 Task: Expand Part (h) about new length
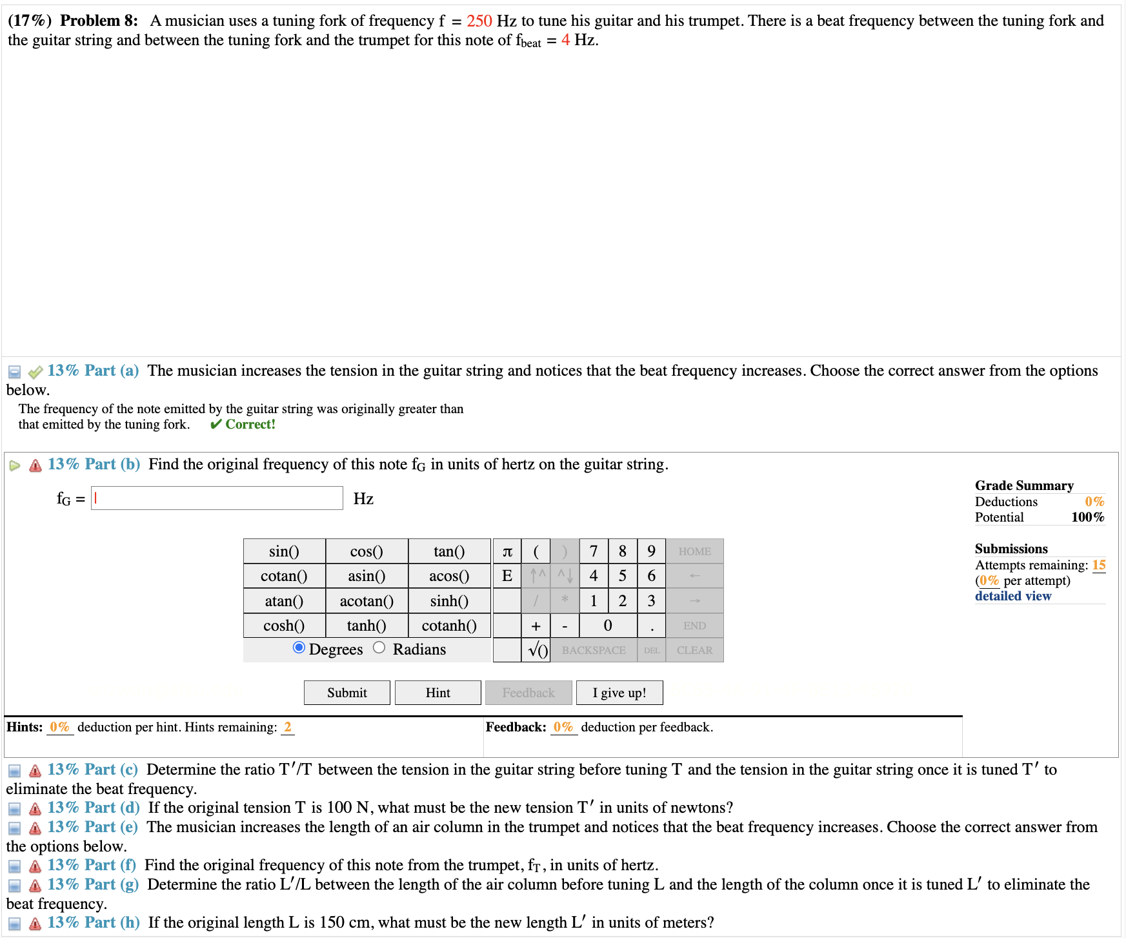click(x=14, y=923)
